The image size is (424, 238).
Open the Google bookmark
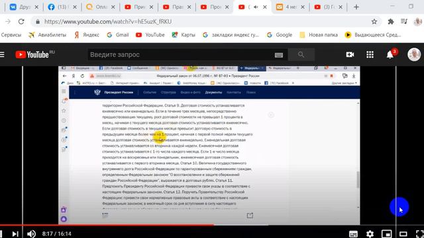(280, 35)
